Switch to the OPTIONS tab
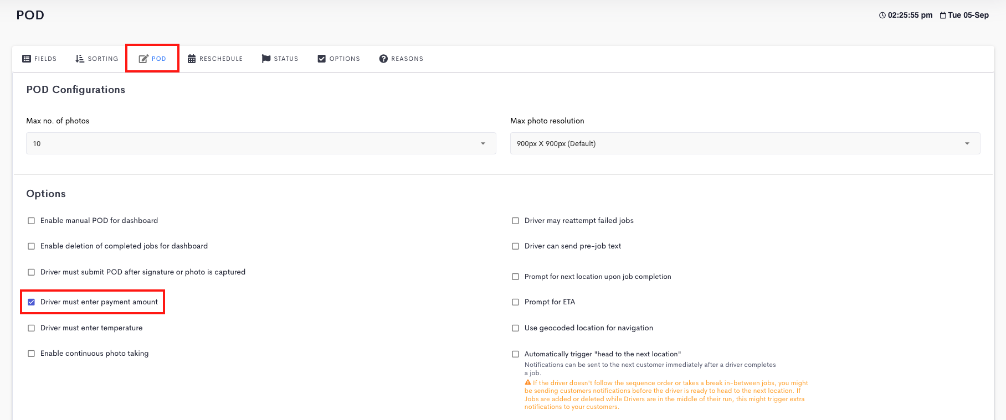The width and height of the screenshot is (1006, 420). point(339,59)
